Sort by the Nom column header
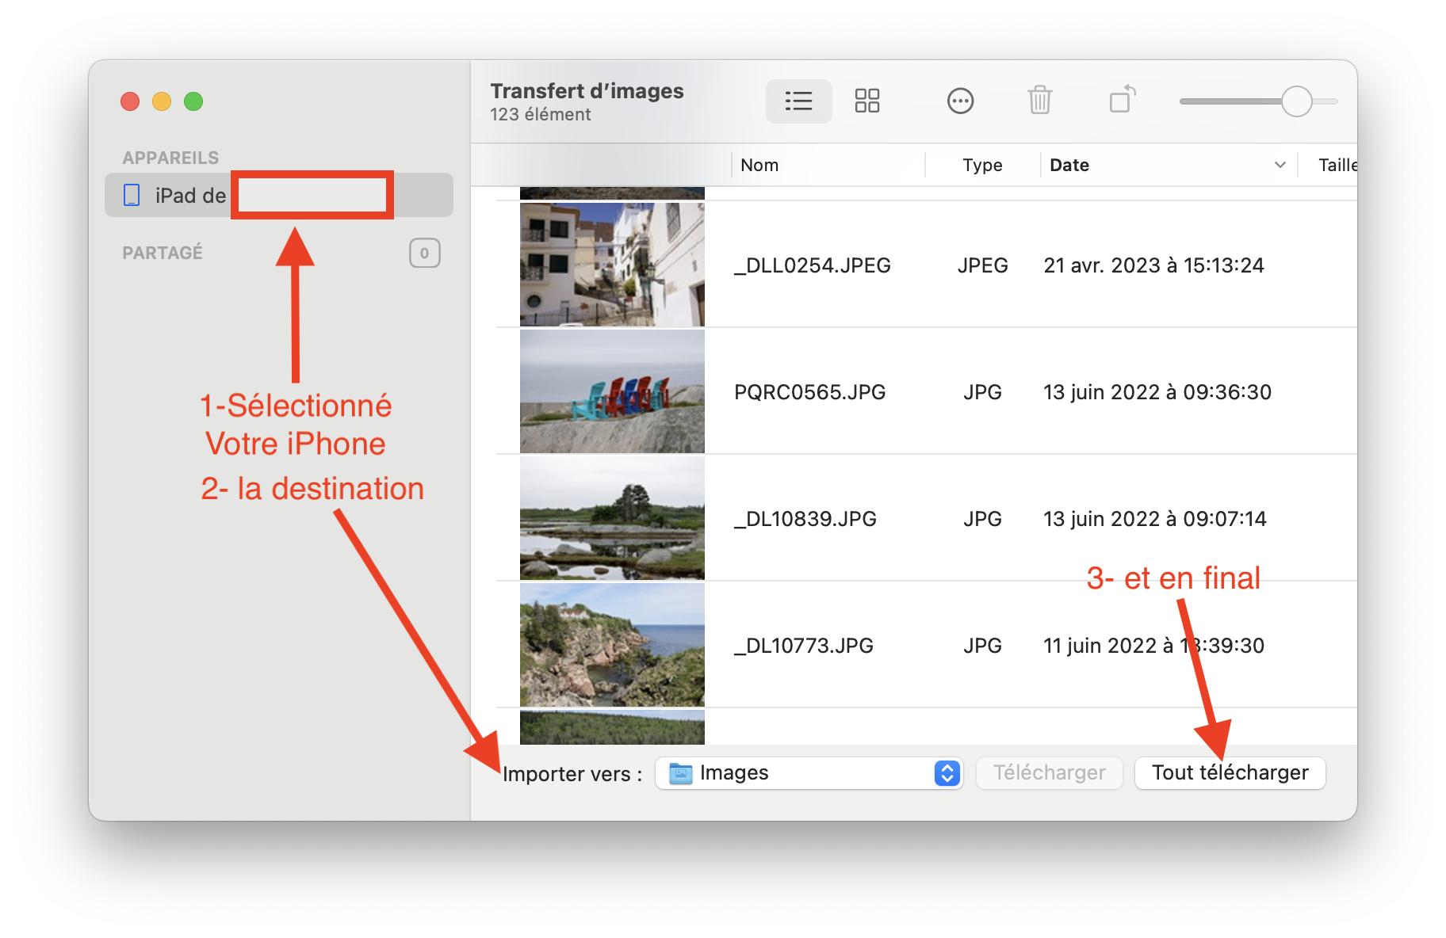This screenshot has height=938, width=1446. click(x=759, y=165)
